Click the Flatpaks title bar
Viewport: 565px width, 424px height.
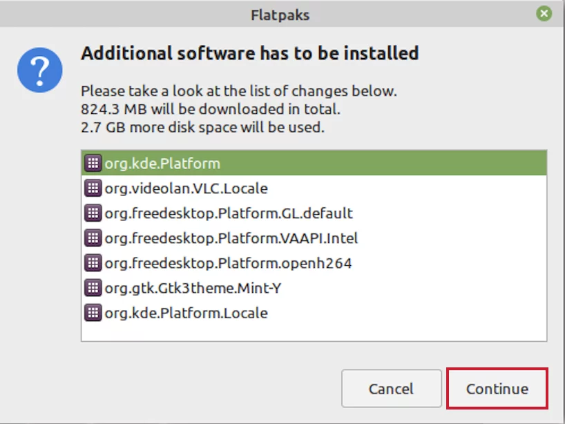tap(280, 15)
